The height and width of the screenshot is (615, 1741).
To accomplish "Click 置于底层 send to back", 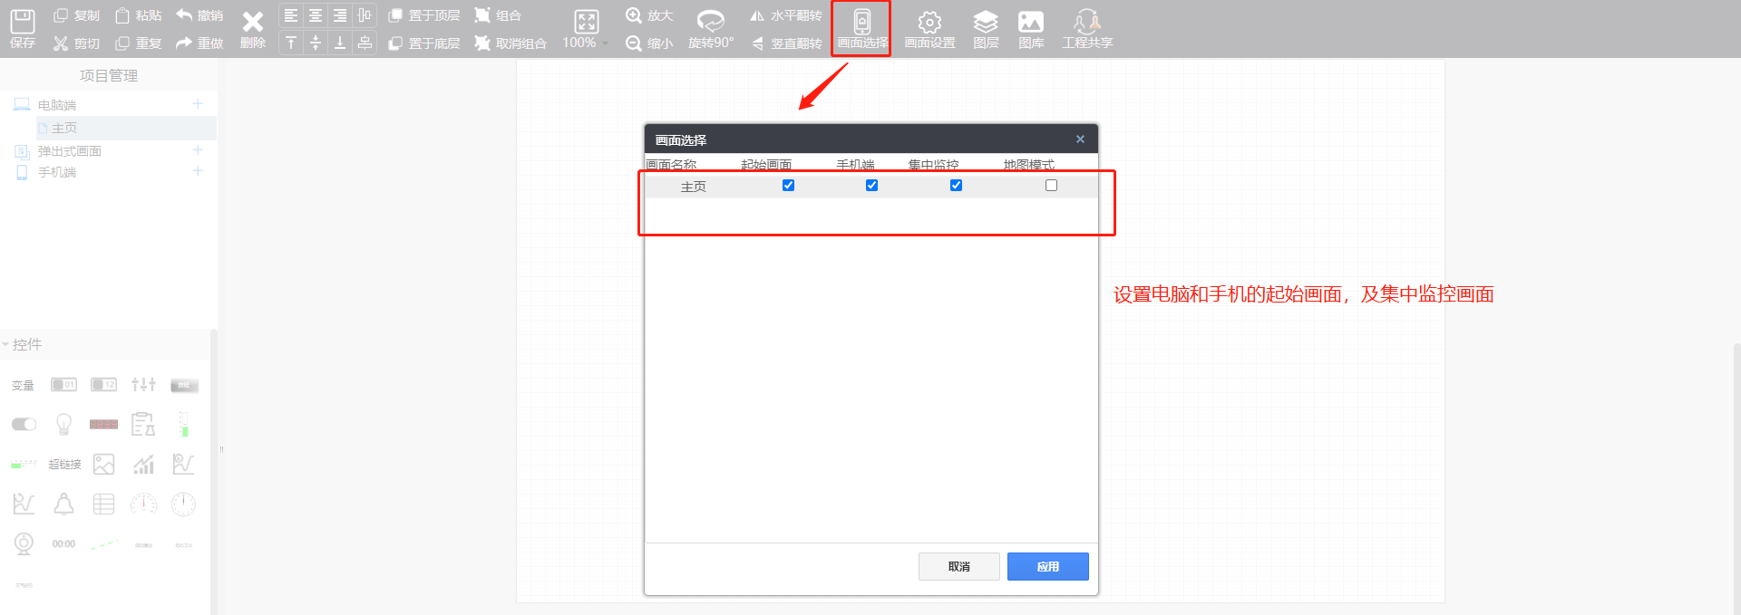I will (423, 43).
